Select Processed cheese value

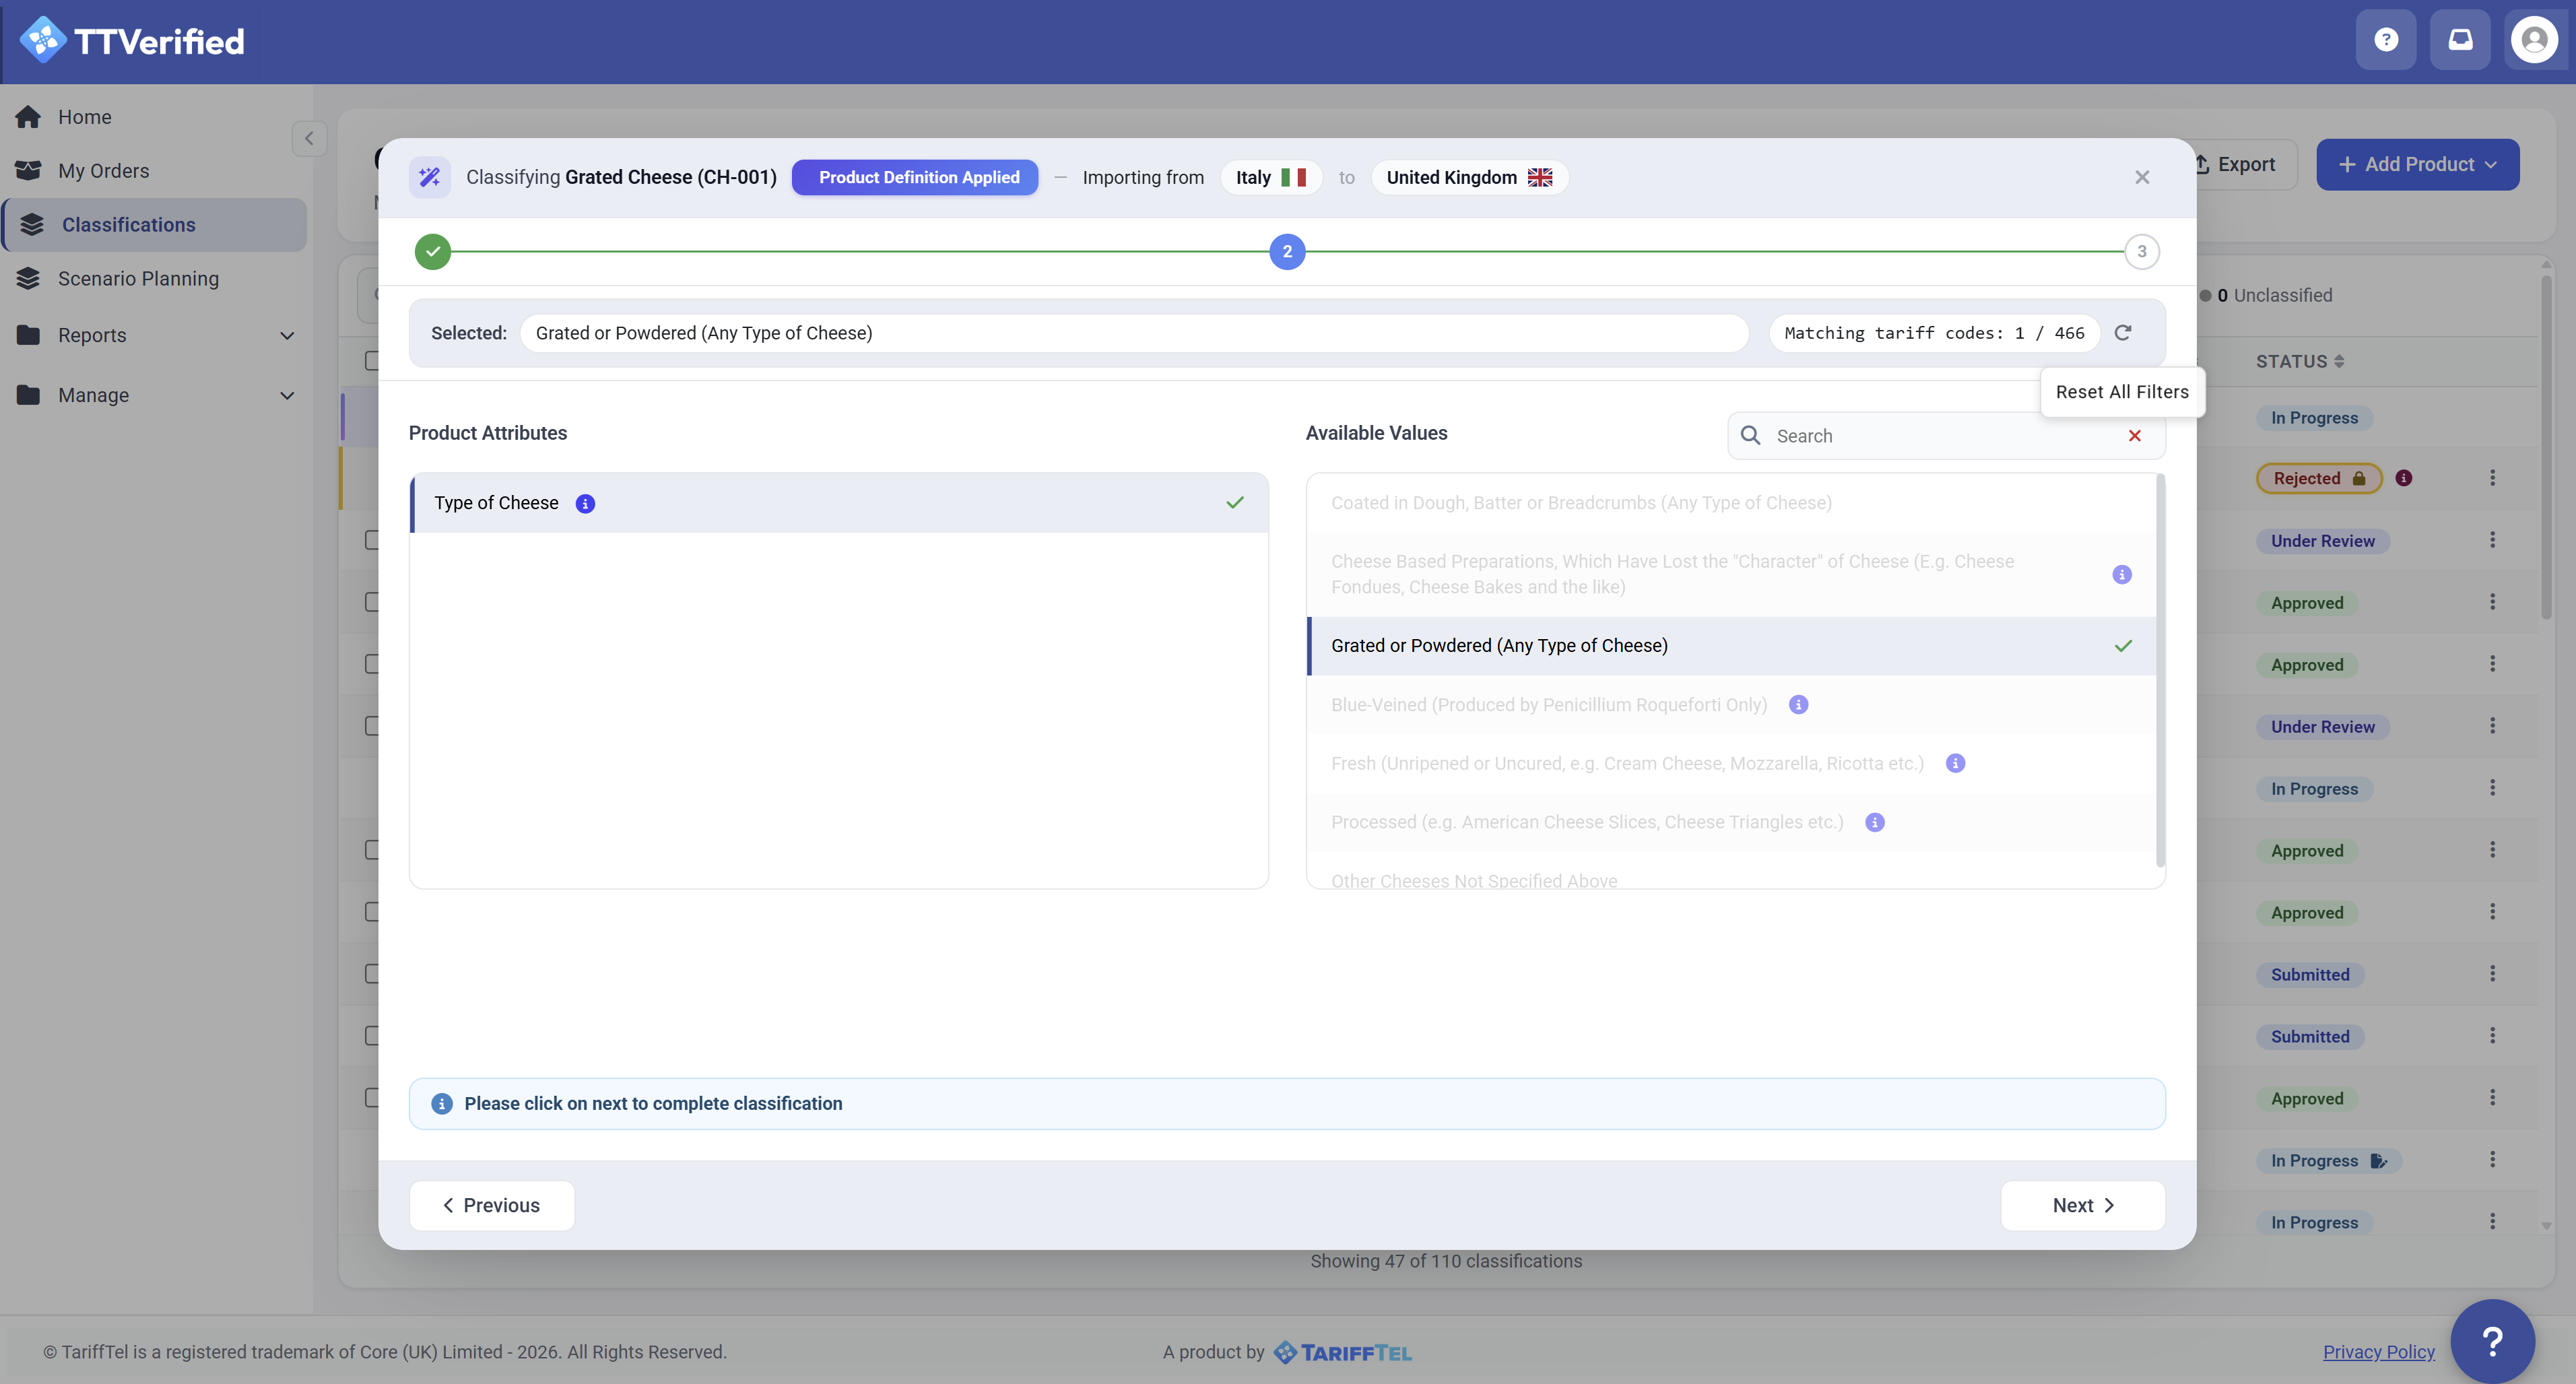pos(1731,822)
